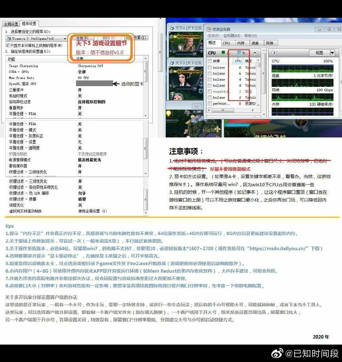This screenshot has width=342, height=362.
Task: Select the 三重缓冲 setting row
Action: [75, 90]
